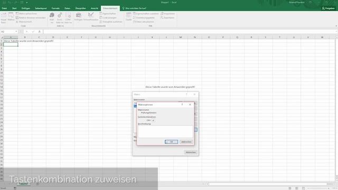Open the Visual Basic editor
This screenshot has height=190, width=338.
point(4,18)
